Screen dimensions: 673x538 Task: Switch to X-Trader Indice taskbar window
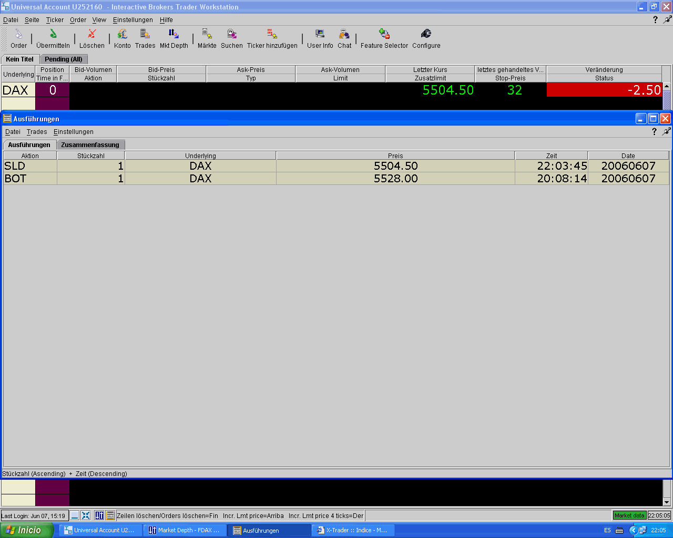(x=353, y=530)
